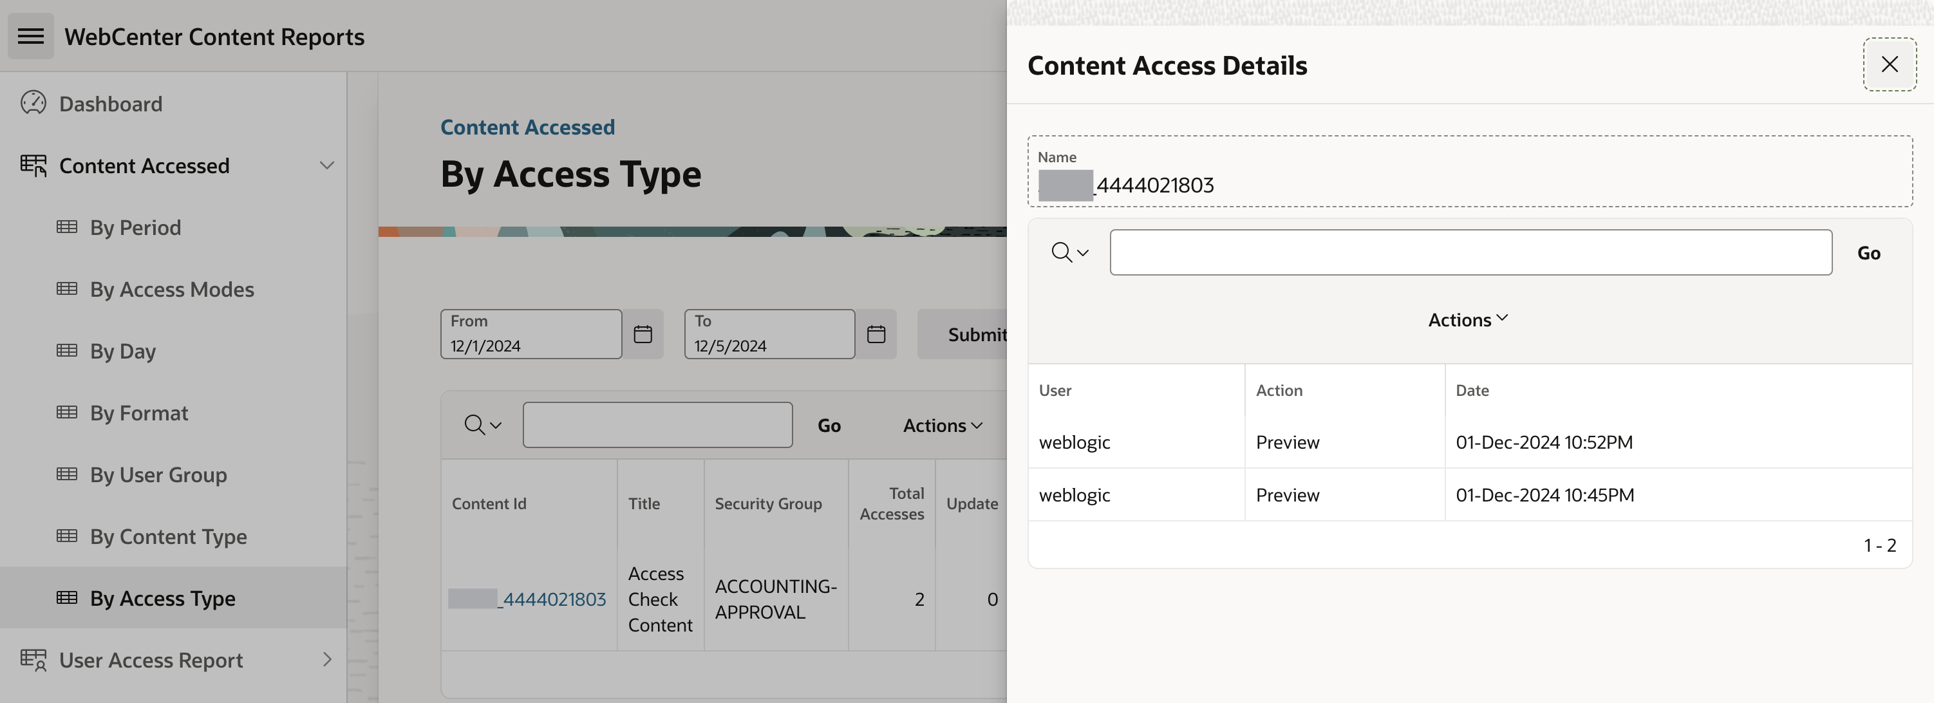Click the By Access Modes table icon
Viewport: 1934px width, 703px height.
click(67, 288)
